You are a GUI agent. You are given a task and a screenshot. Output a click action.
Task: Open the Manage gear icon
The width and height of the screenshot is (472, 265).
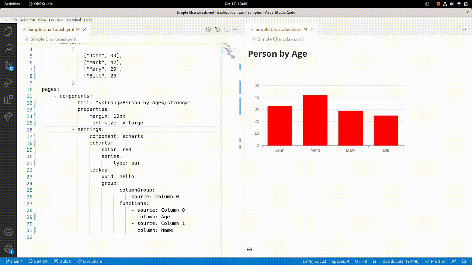[8, 249]
